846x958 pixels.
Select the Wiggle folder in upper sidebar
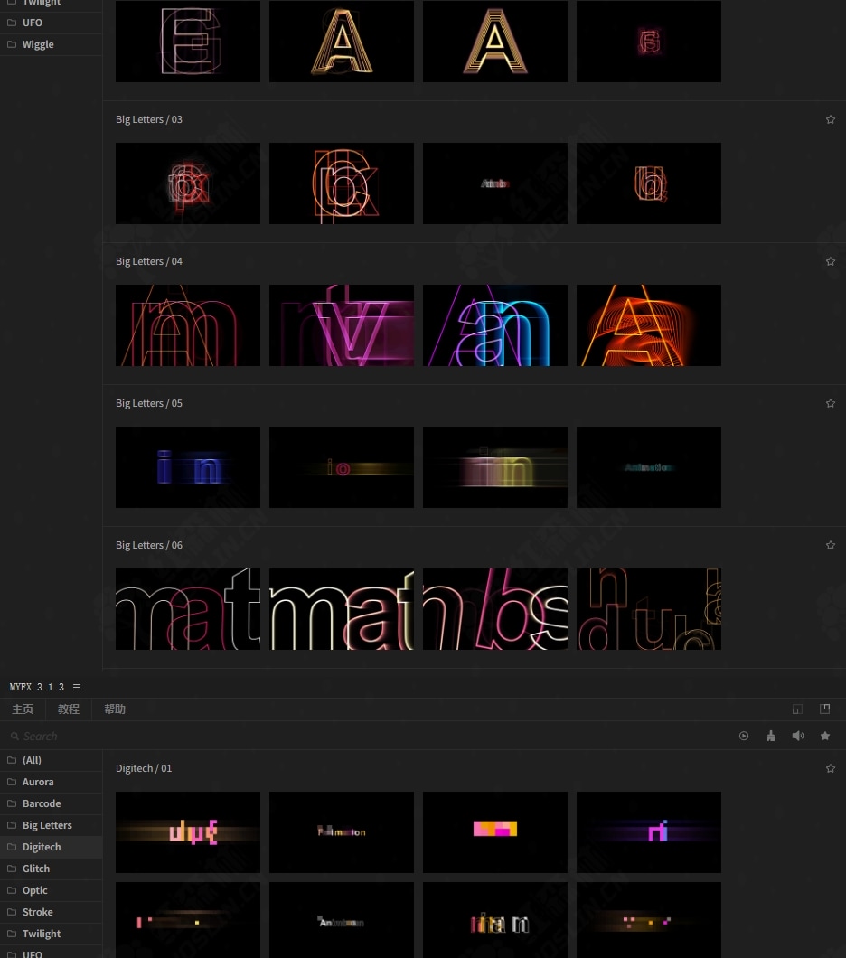point(38,44)
